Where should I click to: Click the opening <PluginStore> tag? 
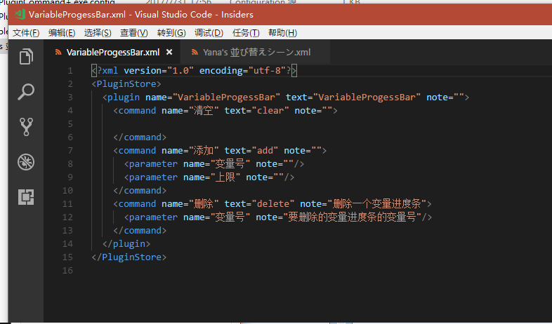pyautogui.click(x=126, y=84)
